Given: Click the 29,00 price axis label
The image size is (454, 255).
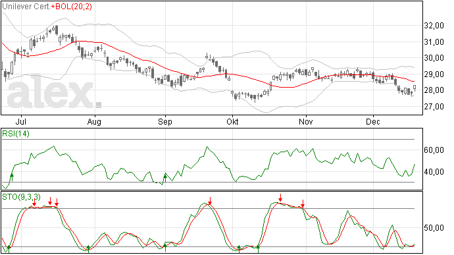Looking at the screenshot, I should click(x=434, y=74).
